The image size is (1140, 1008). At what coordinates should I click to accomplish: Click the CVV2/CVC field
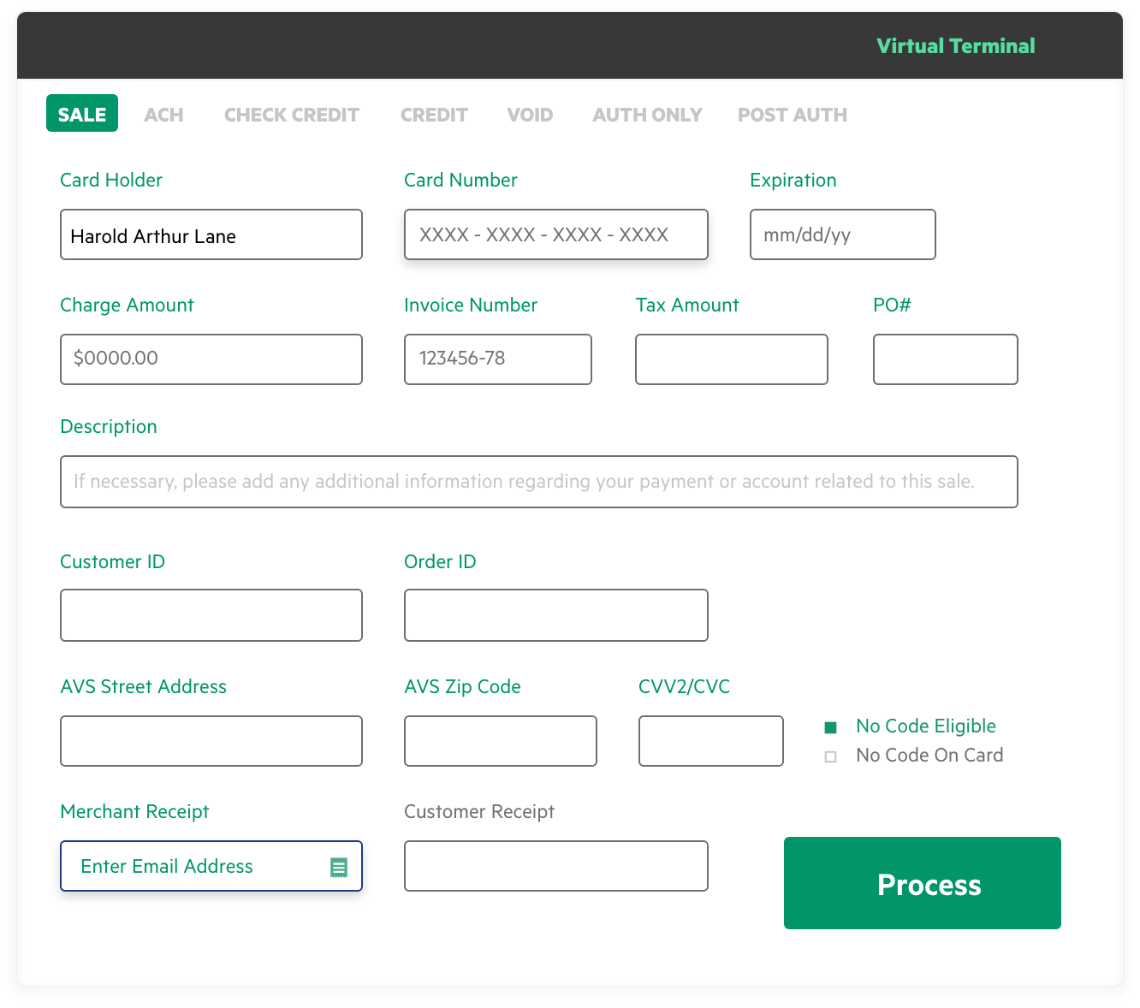(x=710, y=740)
